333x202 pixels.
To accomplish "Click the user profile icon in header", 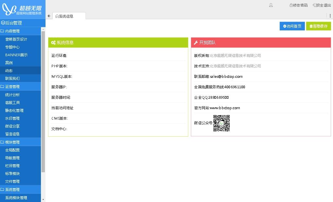I will pyautogui.click(x=271, y=5).
